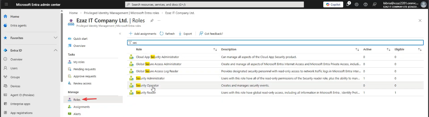
Task: Open the app launcher waffle menu
Action: pos(6,5)
